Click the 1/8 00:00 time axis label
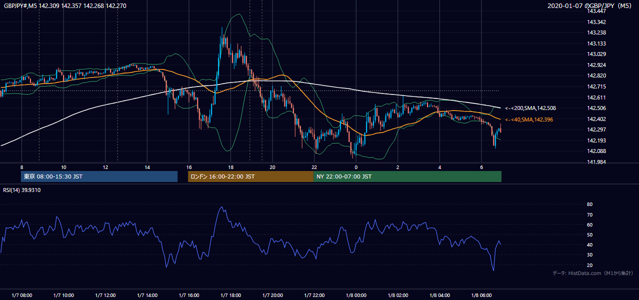This screenshot has height=300, width=639. click(356, 295)
